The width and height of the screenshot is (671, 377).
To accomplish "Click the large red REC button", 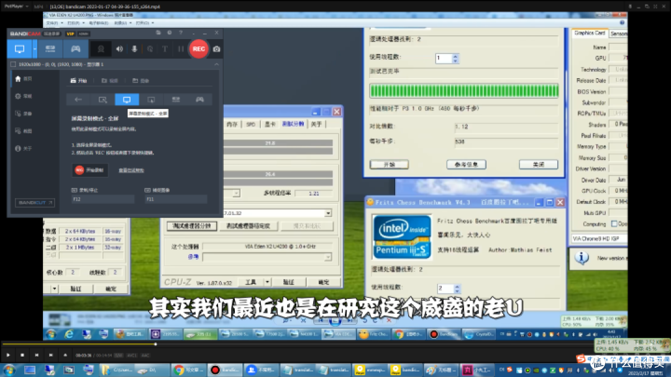I will [199, 48].
